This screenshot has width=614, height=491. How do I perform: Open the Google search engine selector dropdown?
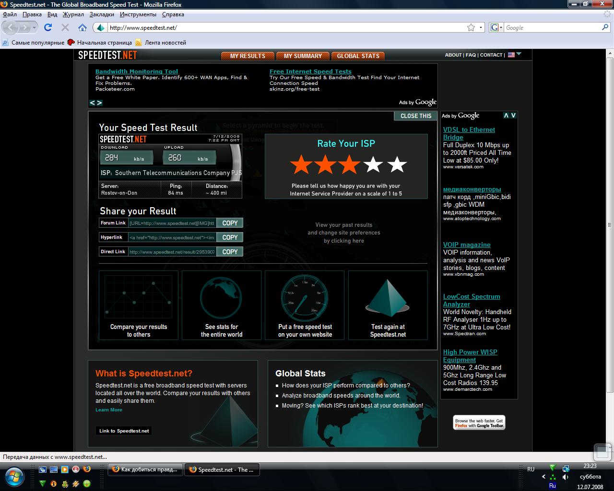click(x=496, y=27)
